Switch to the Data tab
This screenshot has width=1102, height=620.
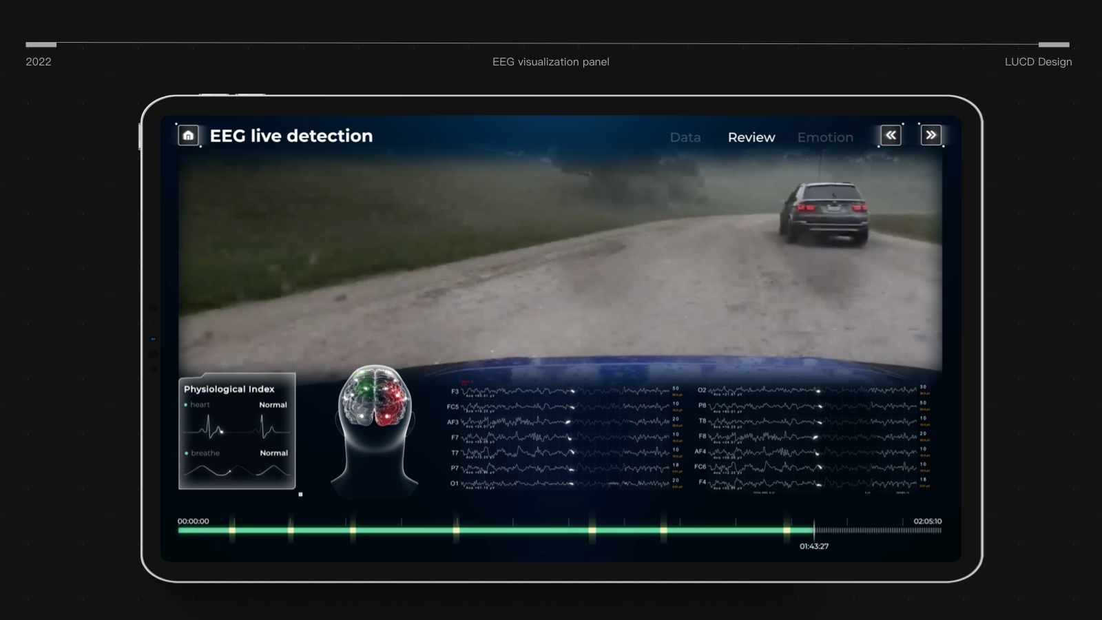click(685, 137)
